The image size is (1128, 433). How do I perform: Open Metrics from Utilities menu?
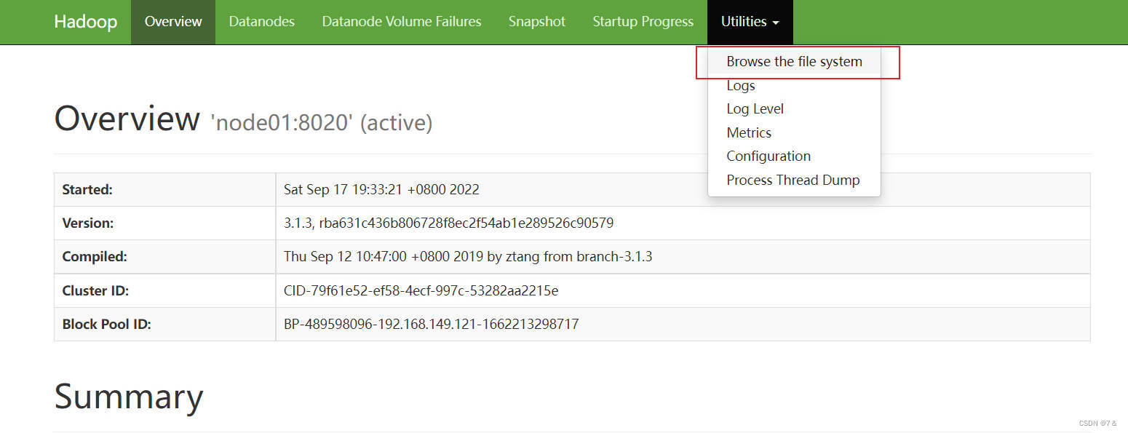click(749, 132)
